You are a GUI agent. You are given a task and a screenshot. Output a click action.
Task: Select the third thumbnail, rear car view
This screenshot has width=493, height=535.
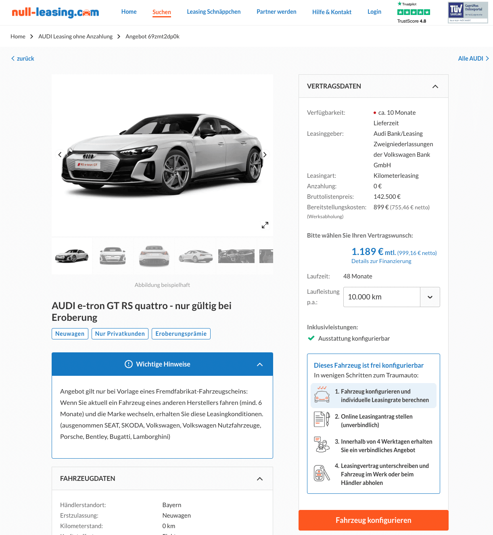(154, 256)
